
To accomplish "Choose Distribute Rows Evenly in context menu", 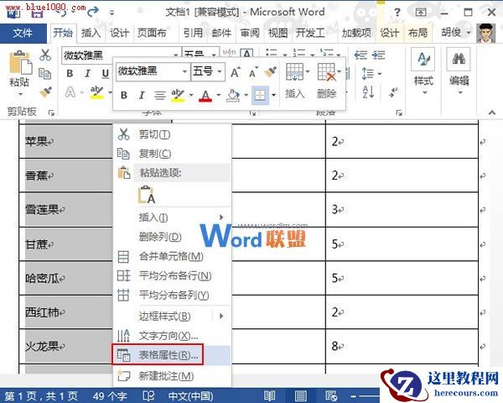I will coord(172,275).
